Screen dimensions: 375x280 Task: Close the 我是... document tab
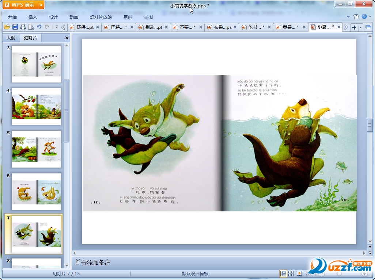point(304,27)
